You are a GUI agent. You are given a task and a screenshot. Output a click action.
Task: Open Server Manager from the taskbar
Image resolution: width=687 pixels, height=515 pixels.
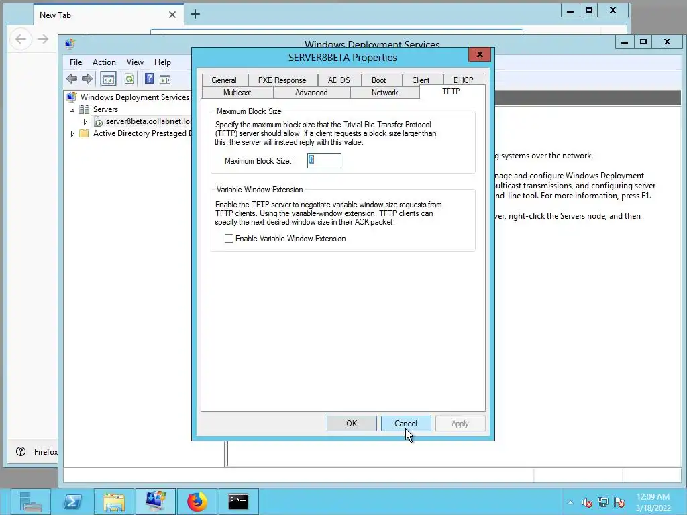point(31,502)
